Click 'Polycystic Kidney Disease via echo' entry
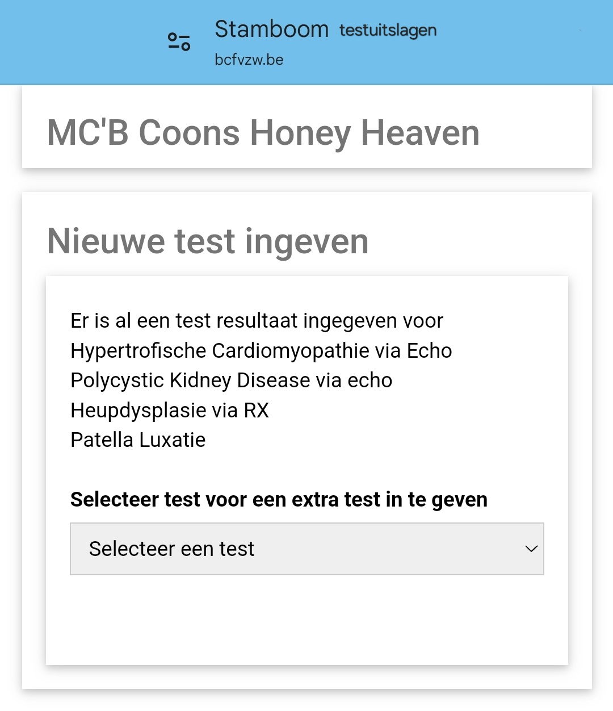Screen dimensions: 613x711 (x=231, y=380)
